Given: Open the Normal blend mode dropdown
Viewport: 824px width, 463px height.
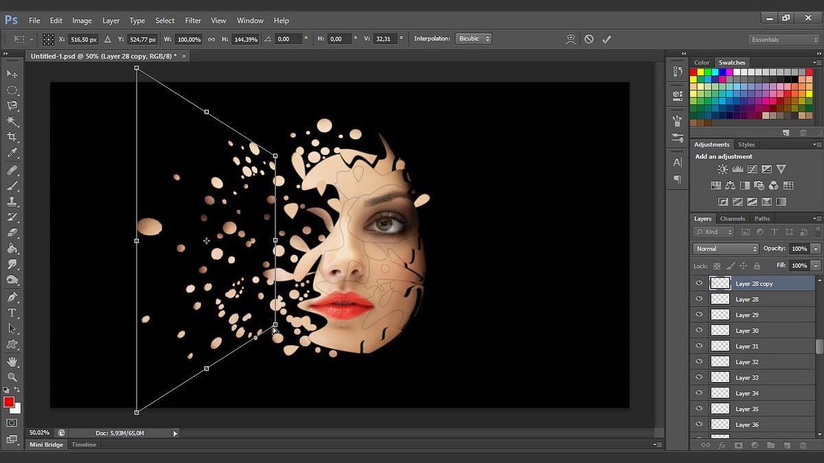Looking at the screenshot, I should click(x=725, y=248).
